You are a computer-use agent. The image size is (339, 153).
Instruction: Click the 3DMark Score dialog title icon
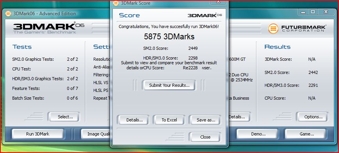point(116,3)
